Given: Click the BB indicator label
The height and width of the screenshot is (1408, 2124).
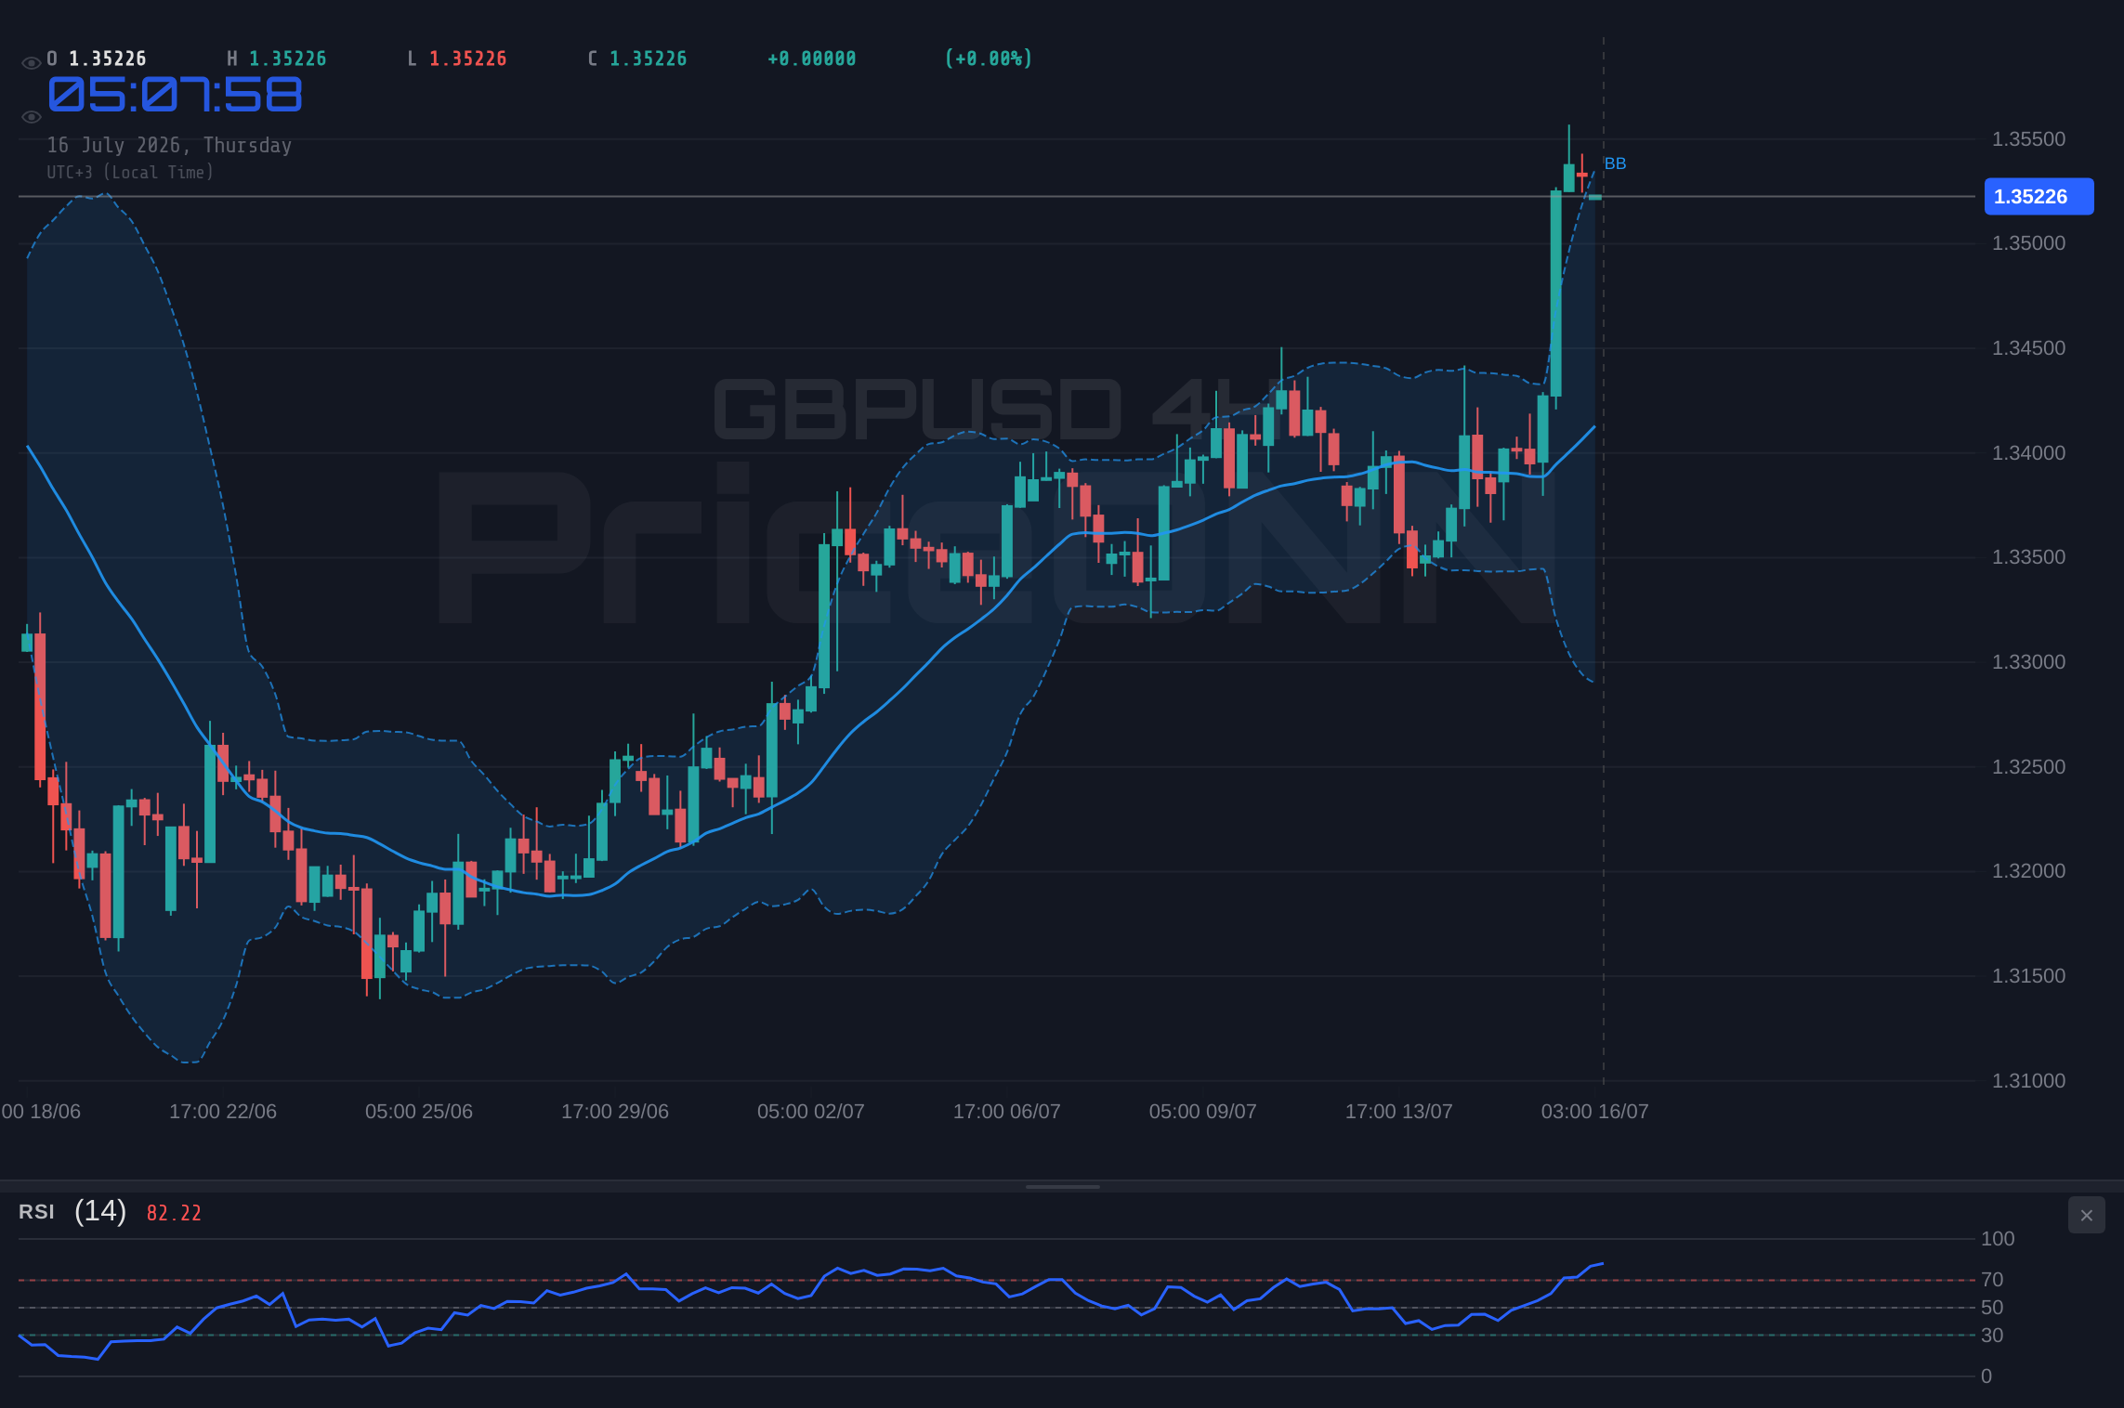Looking at the screenshot, I should 1615,163.
